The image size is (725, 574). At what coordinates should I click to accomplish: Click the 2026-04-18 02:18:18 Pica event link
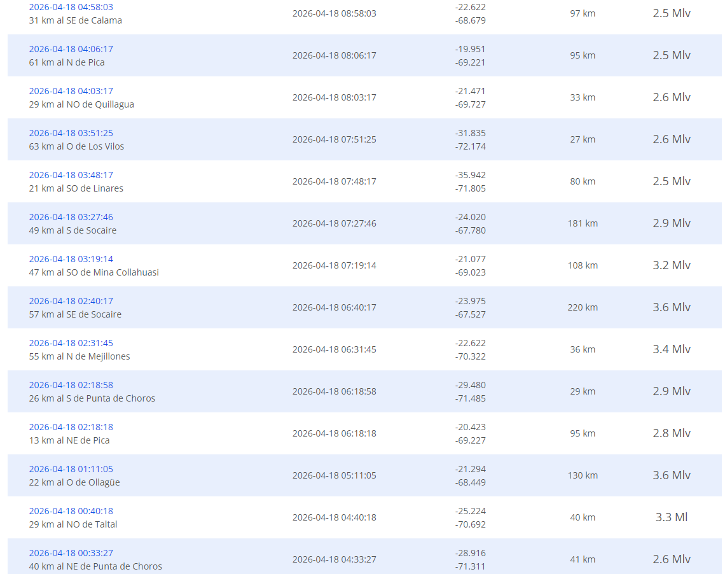point(71,427)
